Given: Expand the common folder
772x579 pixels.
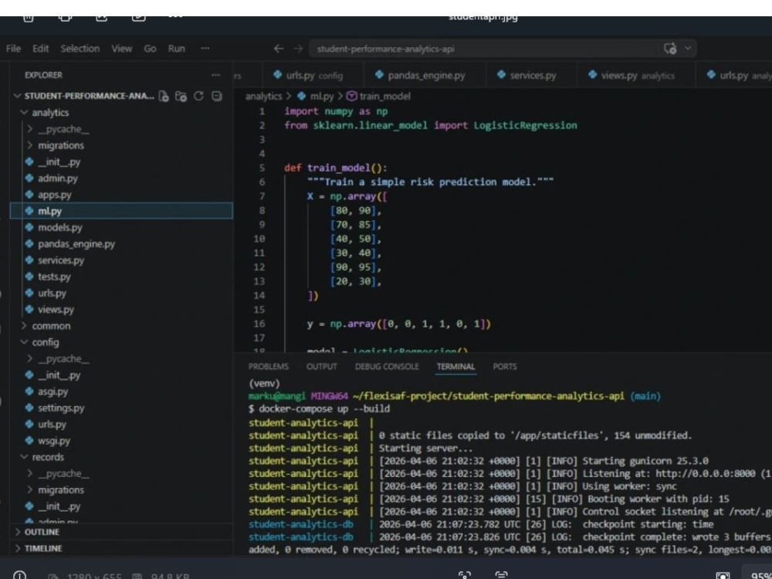Looking at the screenshot, I should point(24,326).
